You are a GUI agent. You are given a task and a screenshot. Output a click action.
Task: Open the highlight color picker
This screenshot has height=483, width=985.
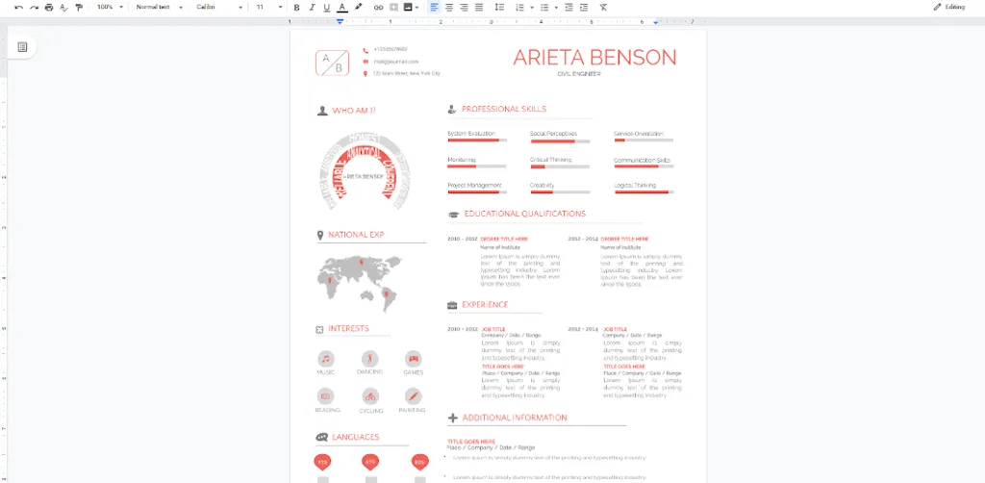[359, 7]
